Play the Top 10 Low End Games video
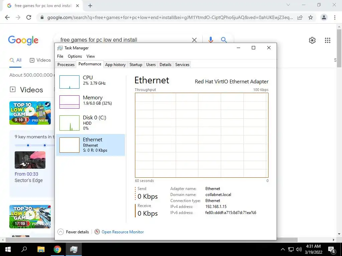The width and height of the screenshot is (342, 256). (x=30, y=113)
